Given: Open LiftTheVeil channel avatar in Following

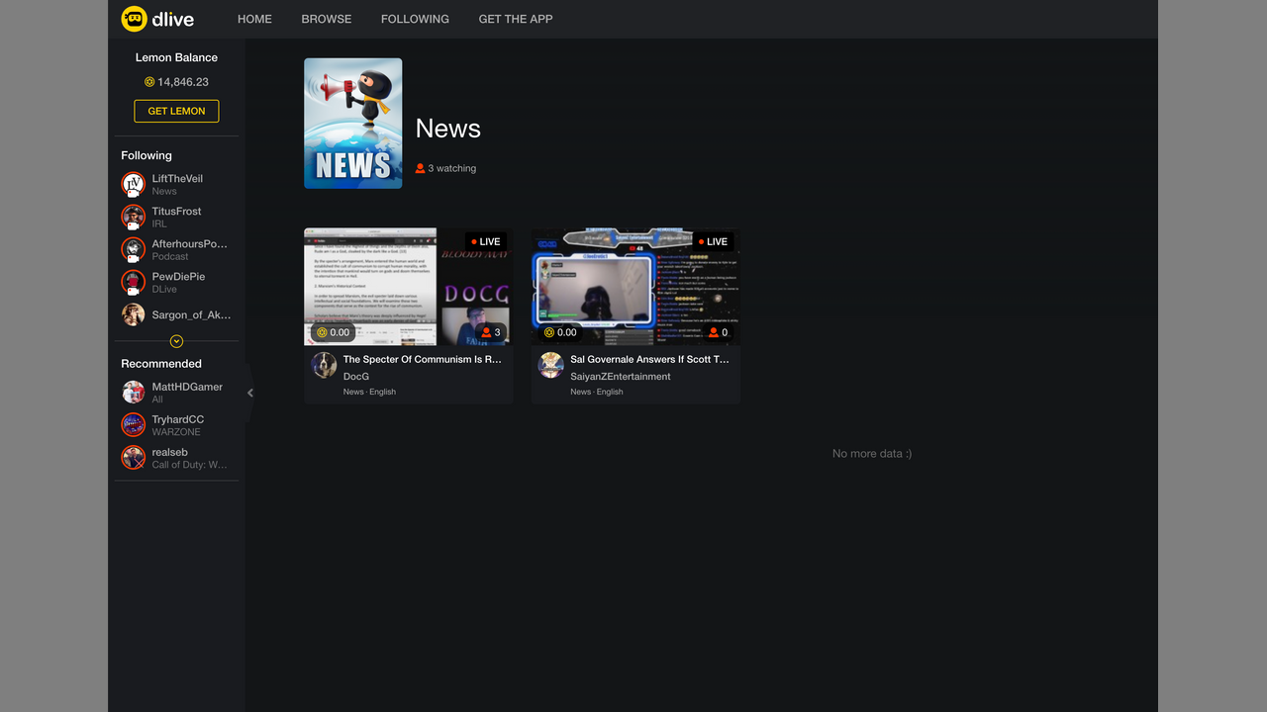Looking at the screenshot, I should click(133, 184).
